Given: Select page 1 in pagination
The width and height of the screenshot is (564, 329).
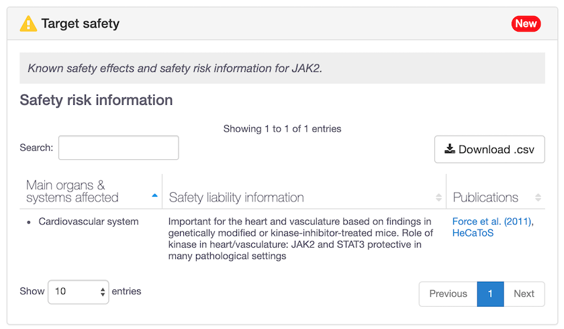Looking at the screenshot, I should (490, 293).
